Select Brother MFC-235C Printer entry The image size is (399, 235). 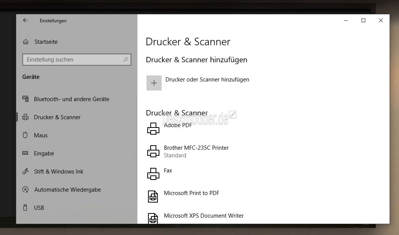click(196, 148)
